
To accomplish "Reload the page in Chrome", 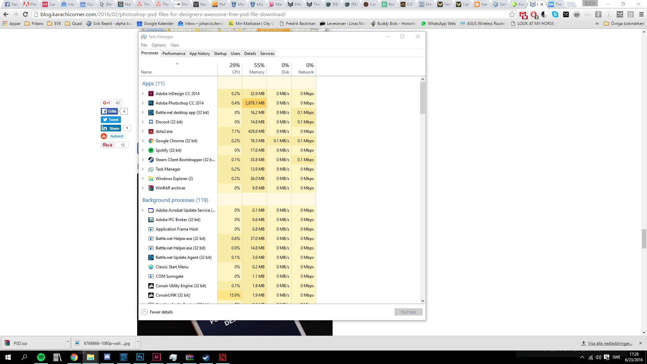I will [25, 14].
